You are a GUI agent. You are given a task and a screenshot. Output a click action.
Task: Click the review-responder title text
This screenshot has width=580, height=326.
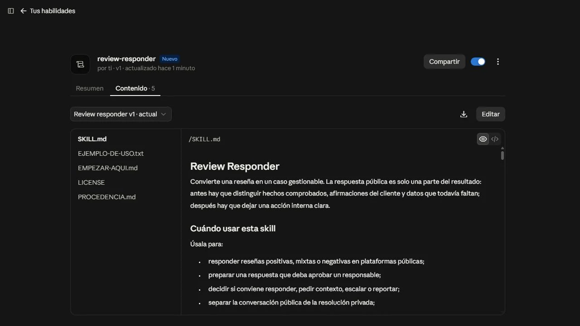126,59
